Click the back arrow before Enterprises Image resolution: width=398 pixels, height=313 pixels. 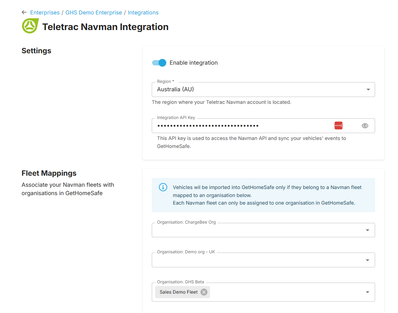point(24,13)
